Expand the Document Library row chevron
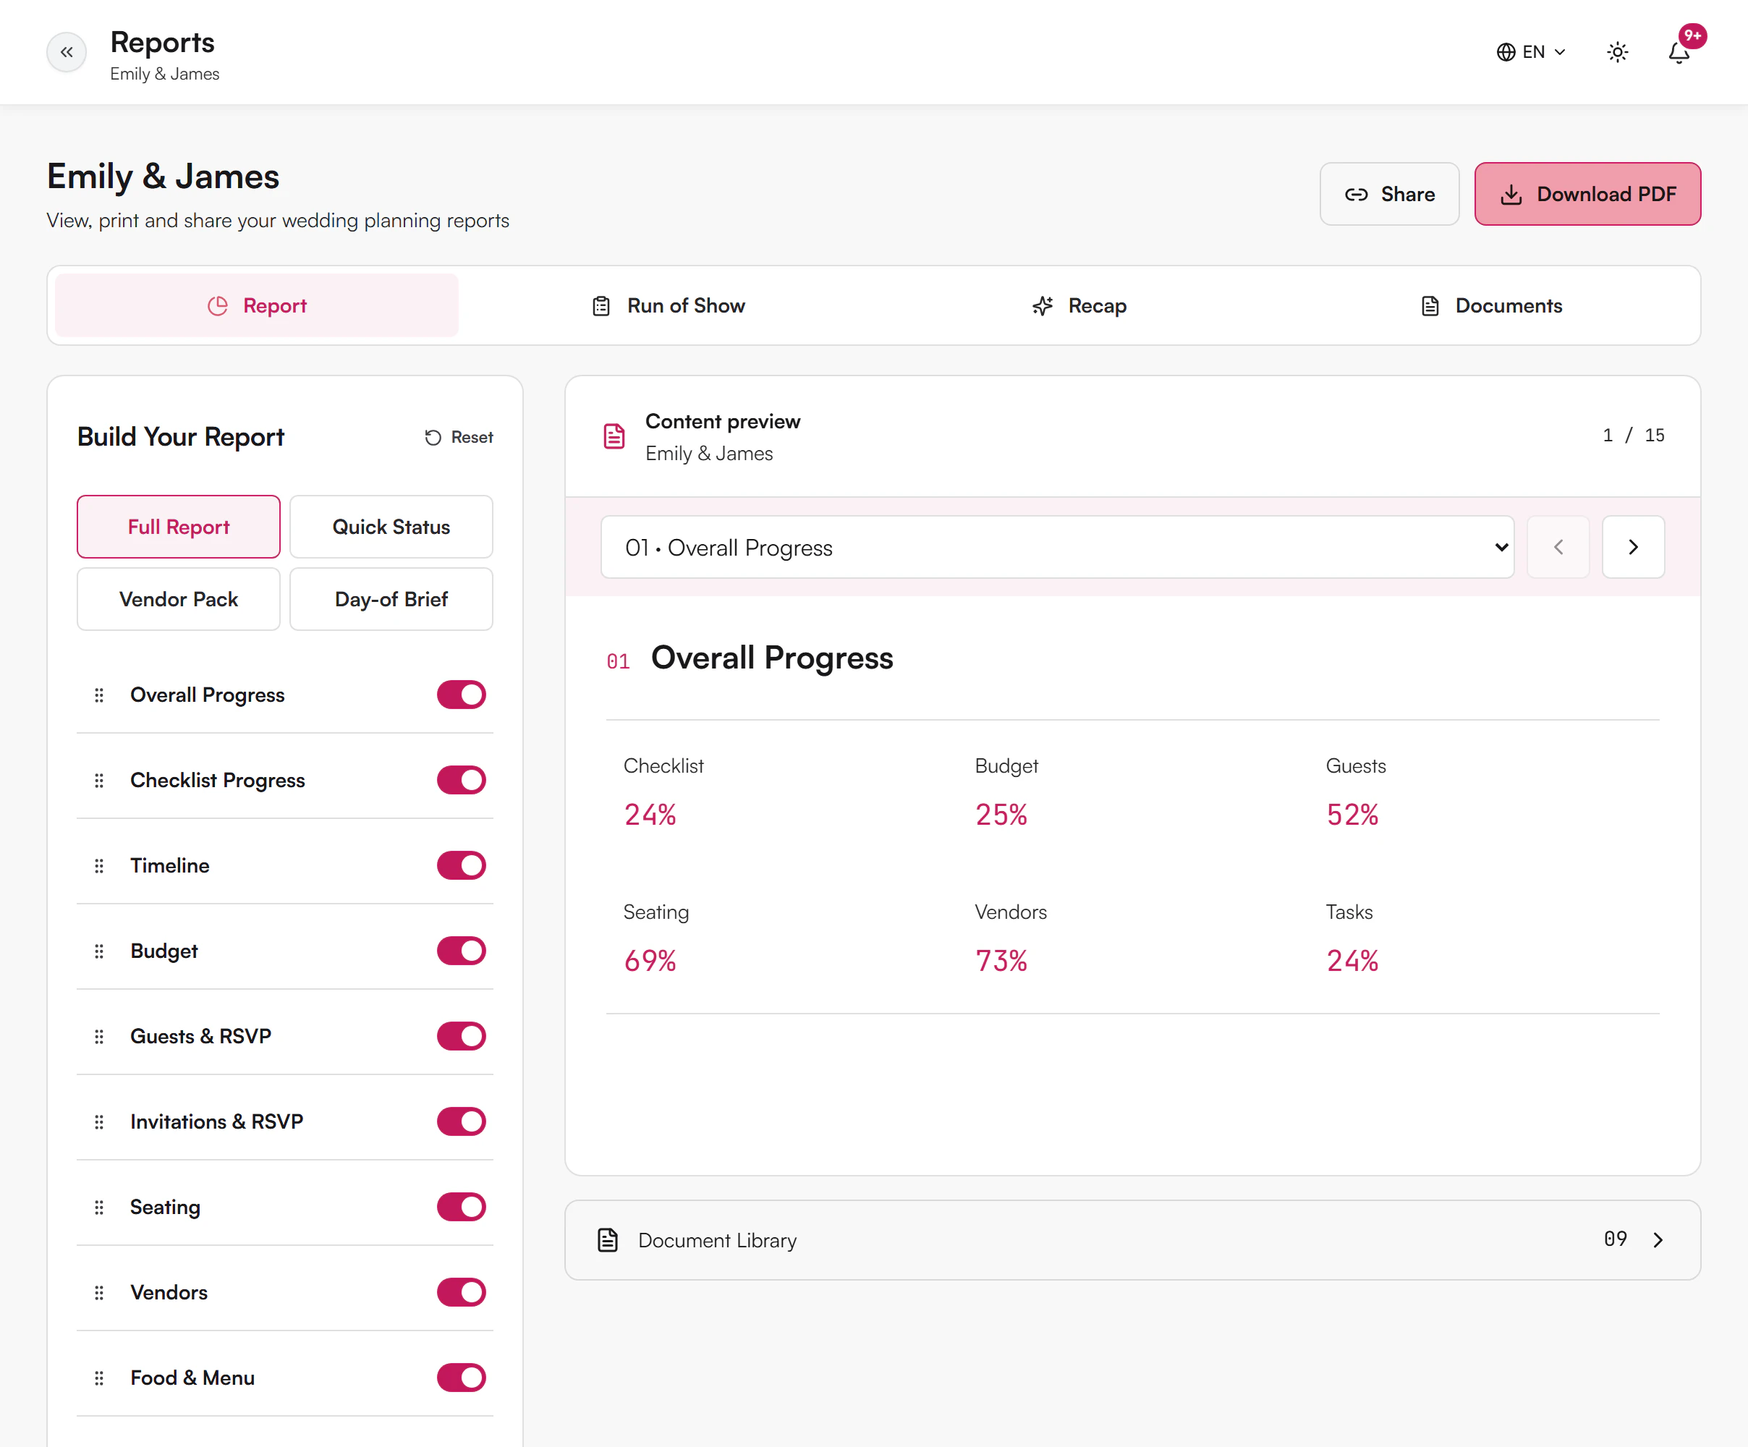 coord(1658,1239)
